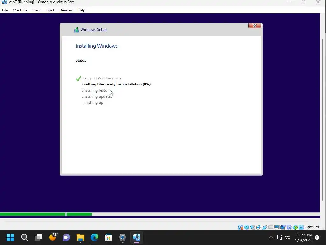Open the View menu
The height and width of the screenshot is (245, 326).
(36, 10)
